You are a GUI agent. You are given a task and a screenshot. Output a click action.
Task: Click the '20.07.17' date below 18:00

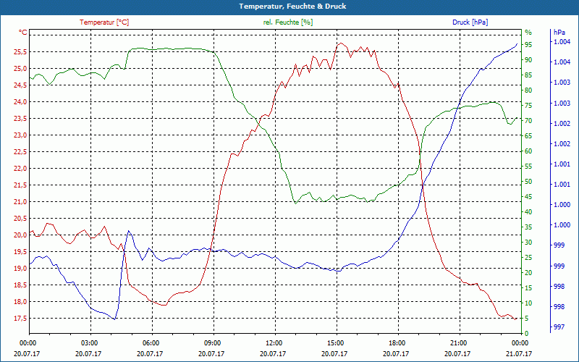tap(397, 353)
